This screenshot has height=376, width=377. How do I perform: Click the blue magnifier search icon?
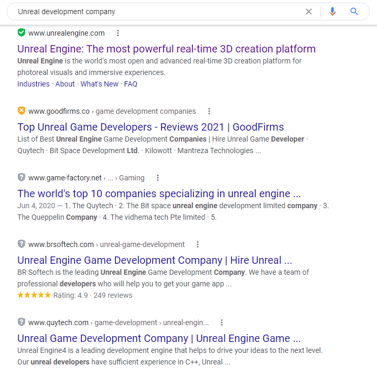(x=354, y=12)
